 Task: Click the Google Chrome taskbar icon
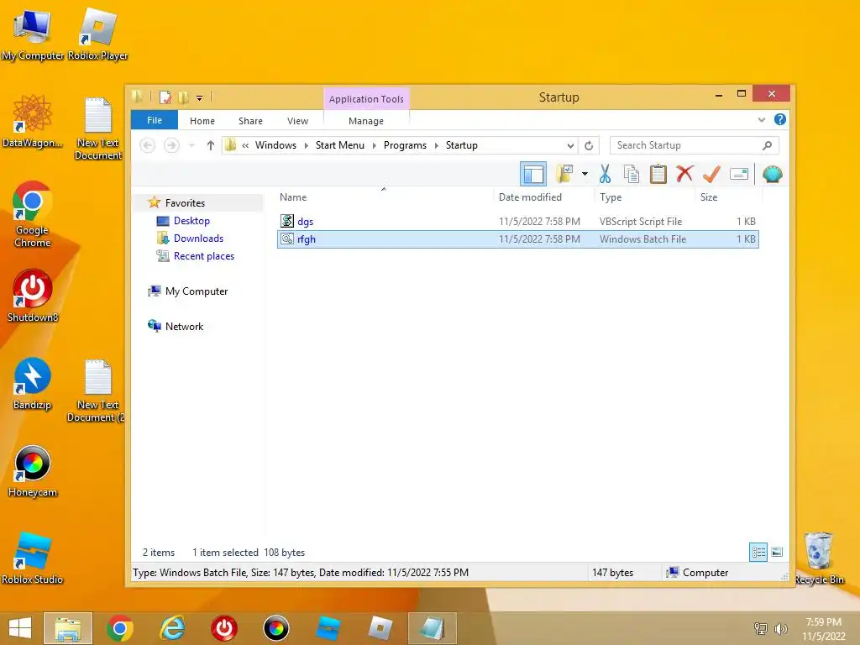tap(120, 628)
